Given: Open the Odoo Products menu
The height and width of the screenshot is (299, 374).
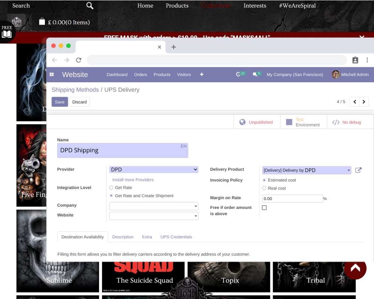Looking at the screenshot, I should [x=162, y=75].
